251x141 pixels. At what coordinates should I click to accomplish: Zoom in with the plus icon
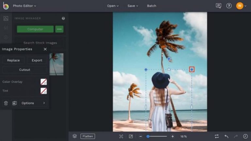pos(173,136)
